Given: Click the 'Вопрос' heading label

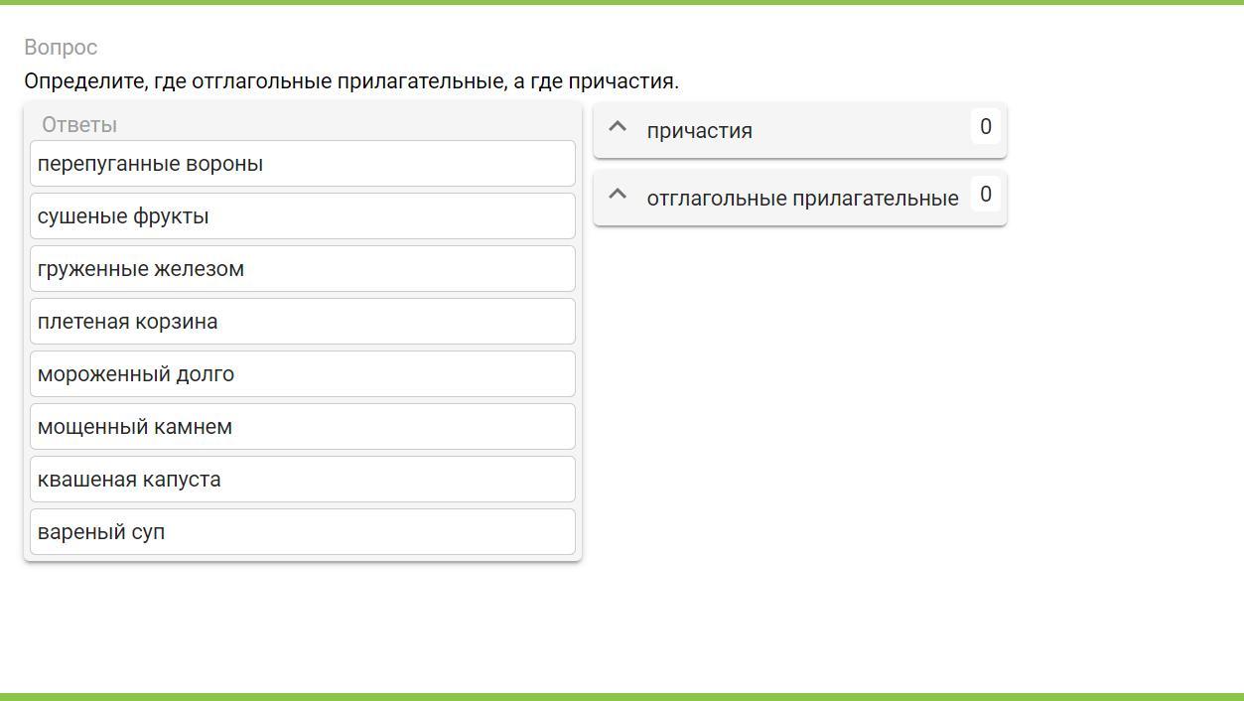Looking at the screenshot, I should pos(61,48).
